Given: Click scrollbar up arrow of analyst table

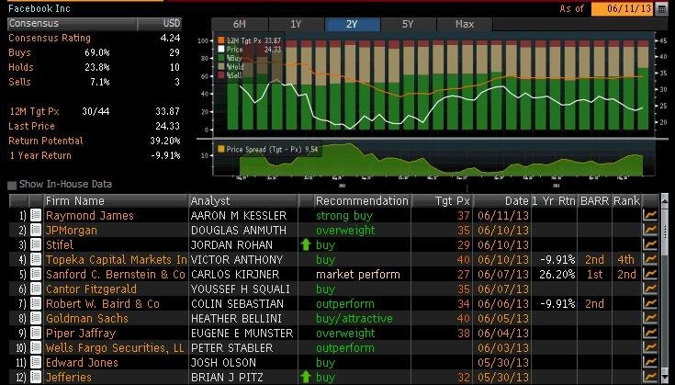Looking at the screenshot, I should 664,200.
